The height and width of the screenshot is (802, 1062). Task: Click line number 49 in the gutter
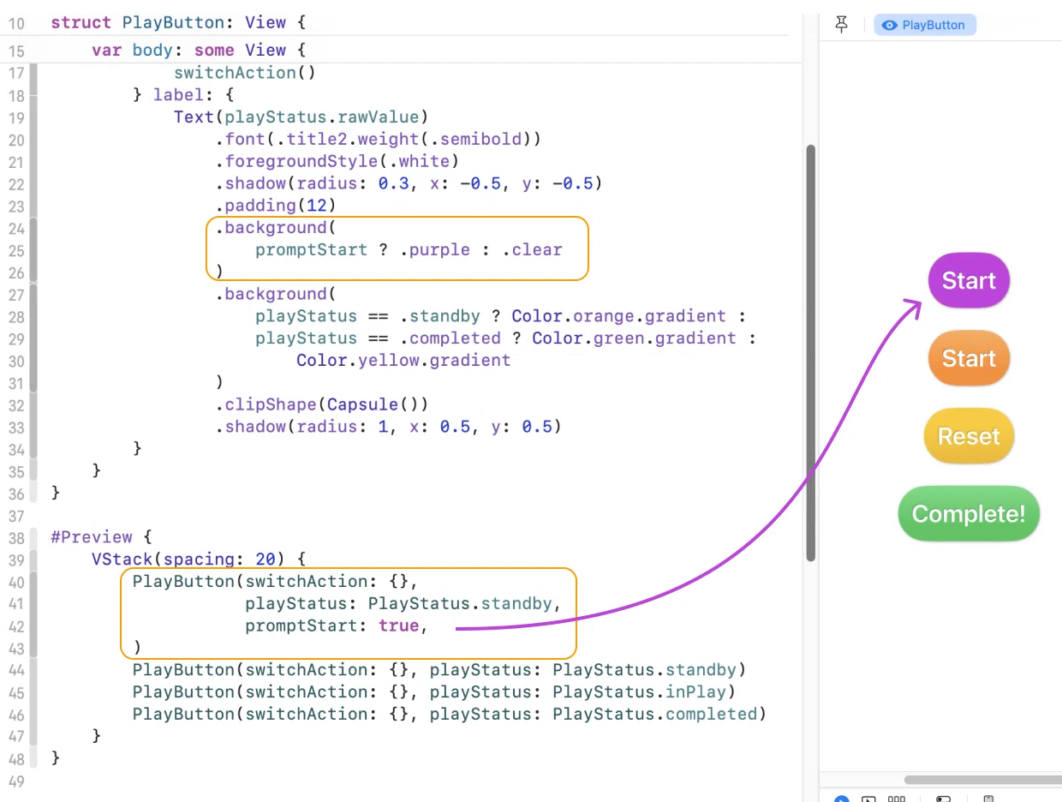coord(16,781)
